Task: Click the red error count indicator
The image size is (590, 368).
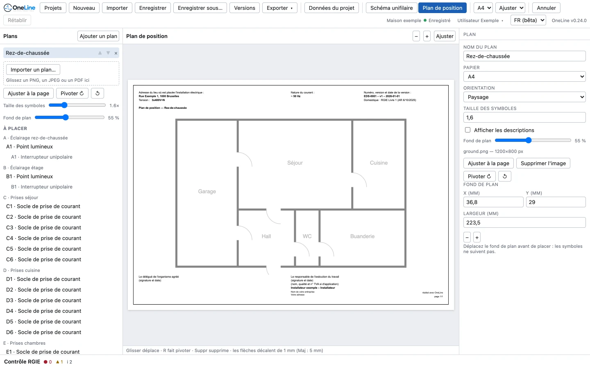Action: 48,362
